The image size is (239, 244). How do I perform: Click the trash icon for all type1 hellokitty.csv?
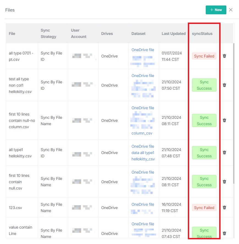click(x=224, y=153)
